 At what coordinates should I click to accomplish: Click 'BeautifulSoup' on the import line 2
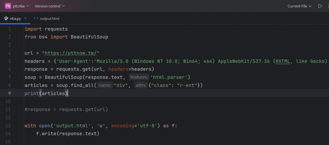(89, 37)
